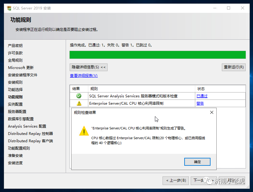Viewport: 253px width, 192px height.
Task: Open 查看详细报表(V) link
Action: tap(84, 75)
